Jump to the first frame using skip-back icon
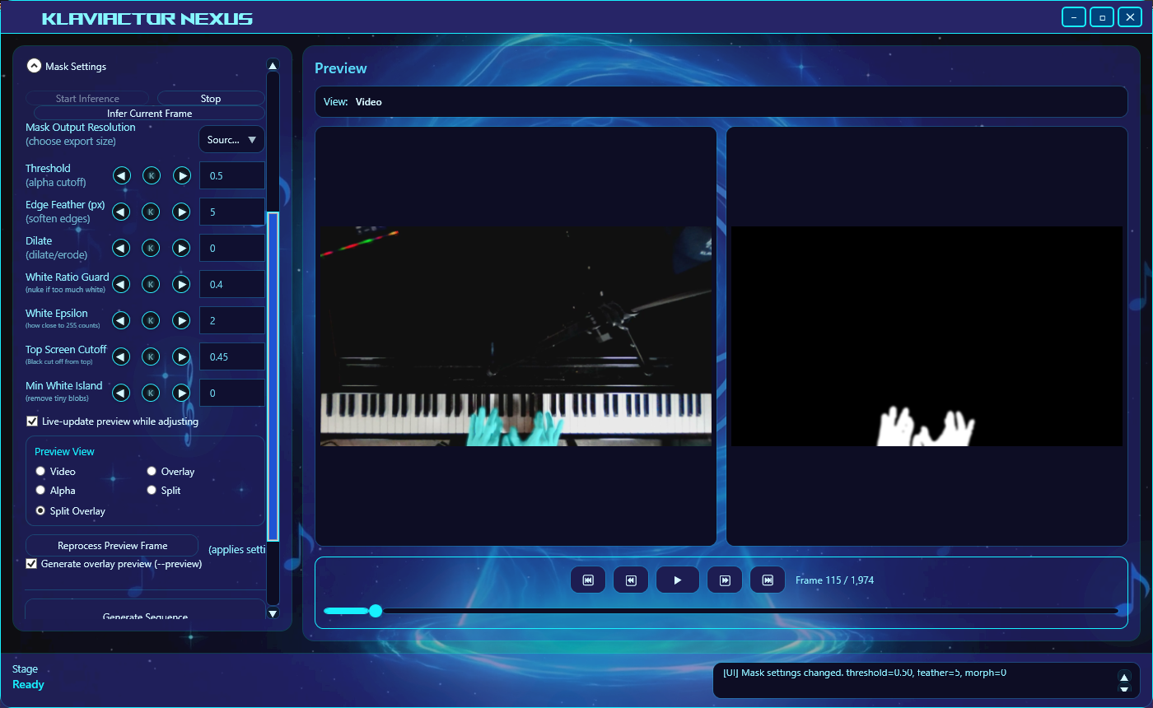Screen dimensions: 1153x708 [588, 580]
